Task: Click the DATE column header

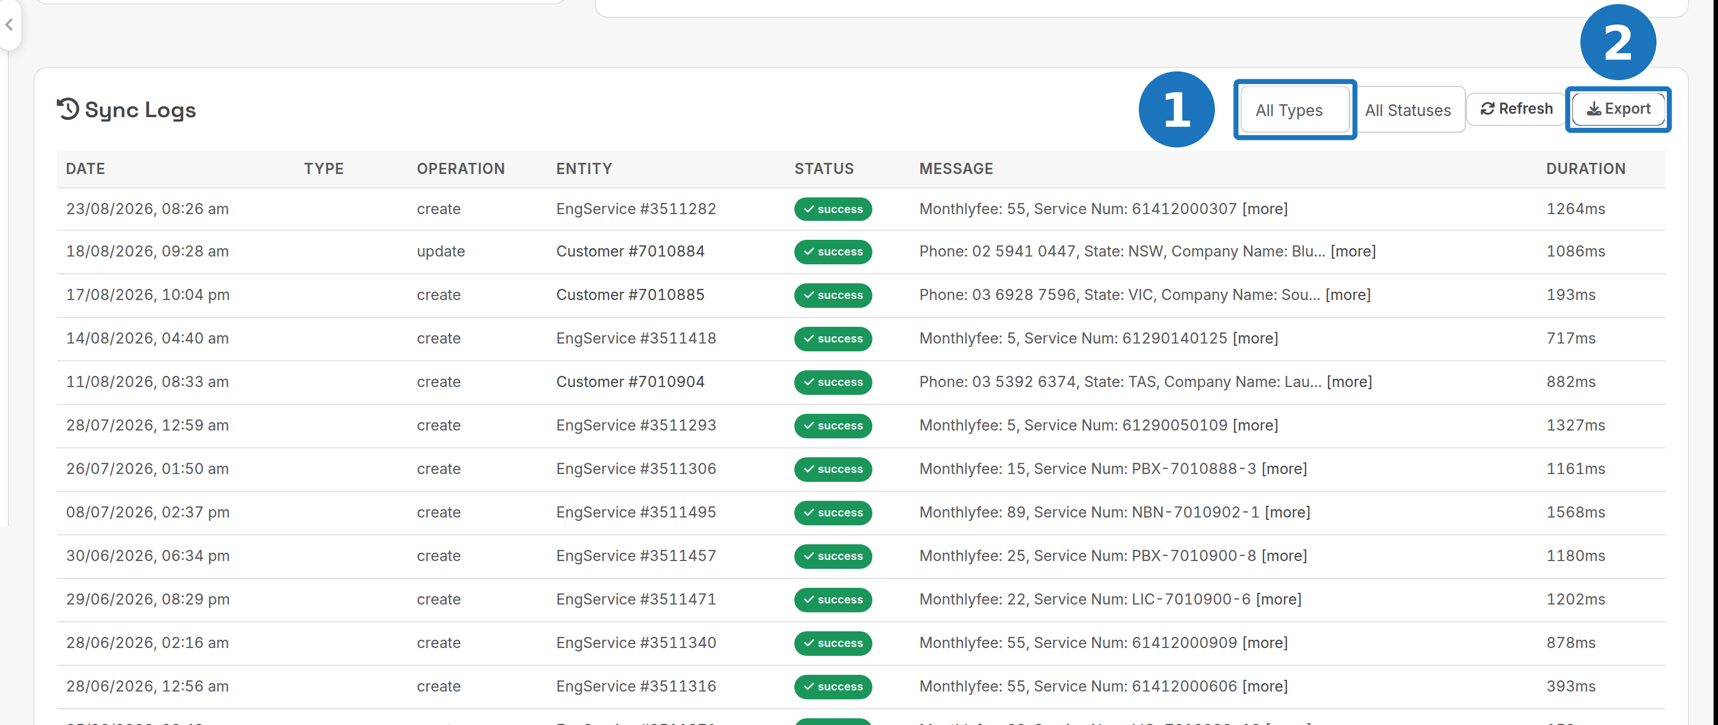Action: 85,169
